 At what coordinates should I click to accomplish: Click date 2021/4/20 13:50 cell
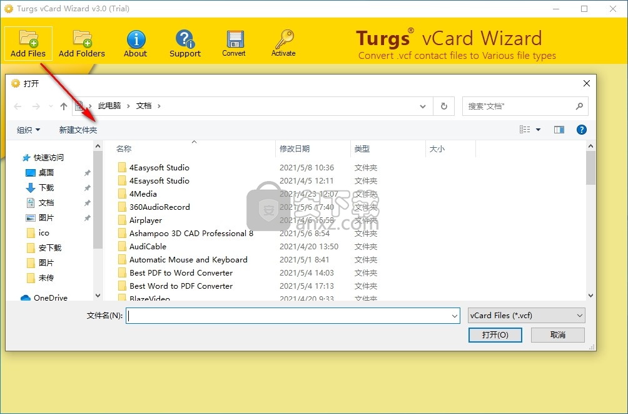pos(309,246)
